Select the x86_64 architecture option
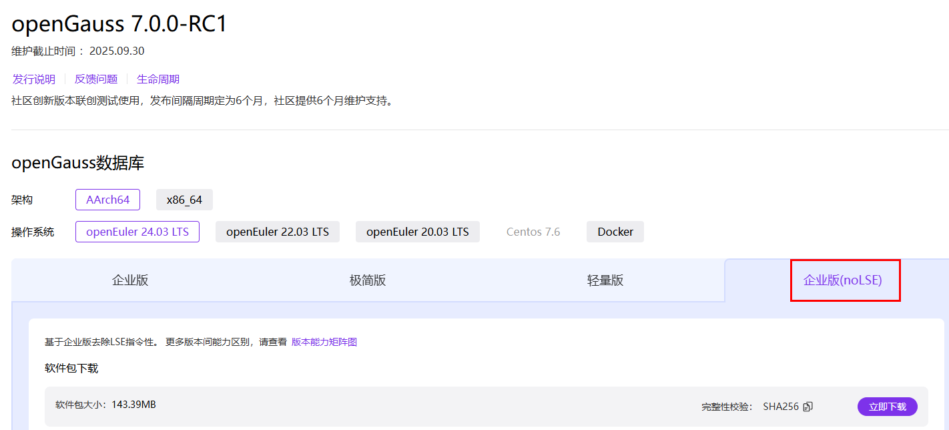The width and height of the screenshot is (949, 430). [x=184, y=200]
